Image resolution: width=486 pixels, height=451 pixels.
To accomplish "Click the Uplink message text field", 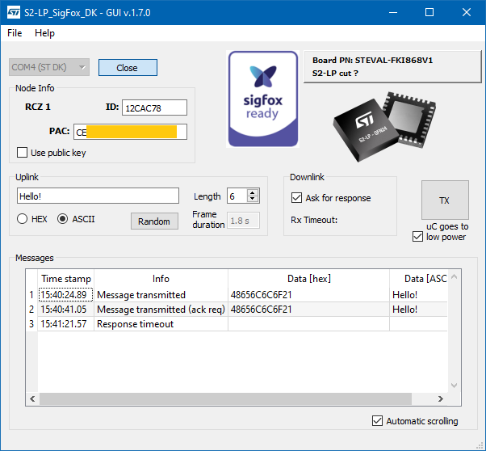I will click(98, 196).
